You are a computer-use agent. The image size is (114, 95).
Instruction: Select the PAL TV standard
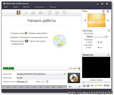click(x=98, y=42)
